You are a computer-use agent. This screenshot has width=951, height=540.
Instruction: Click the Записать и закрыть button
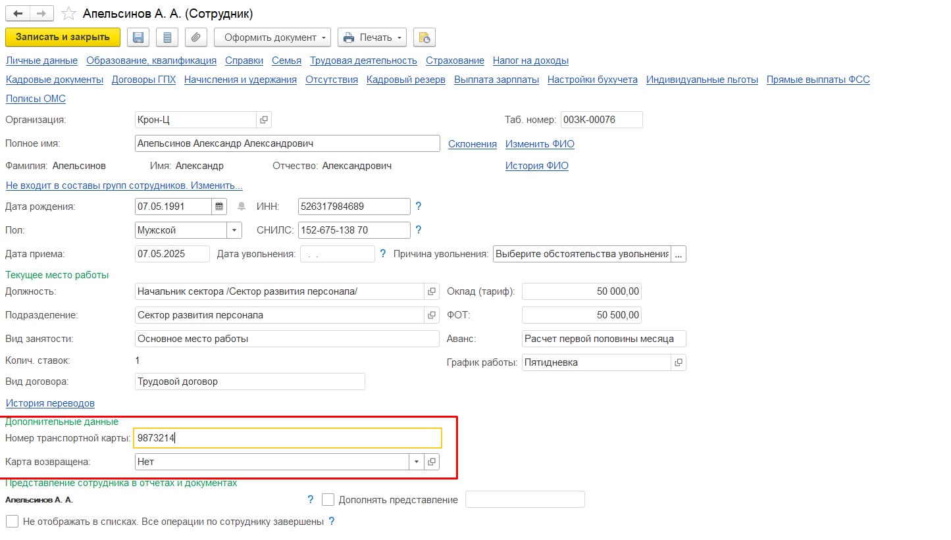tap(63, 37)
